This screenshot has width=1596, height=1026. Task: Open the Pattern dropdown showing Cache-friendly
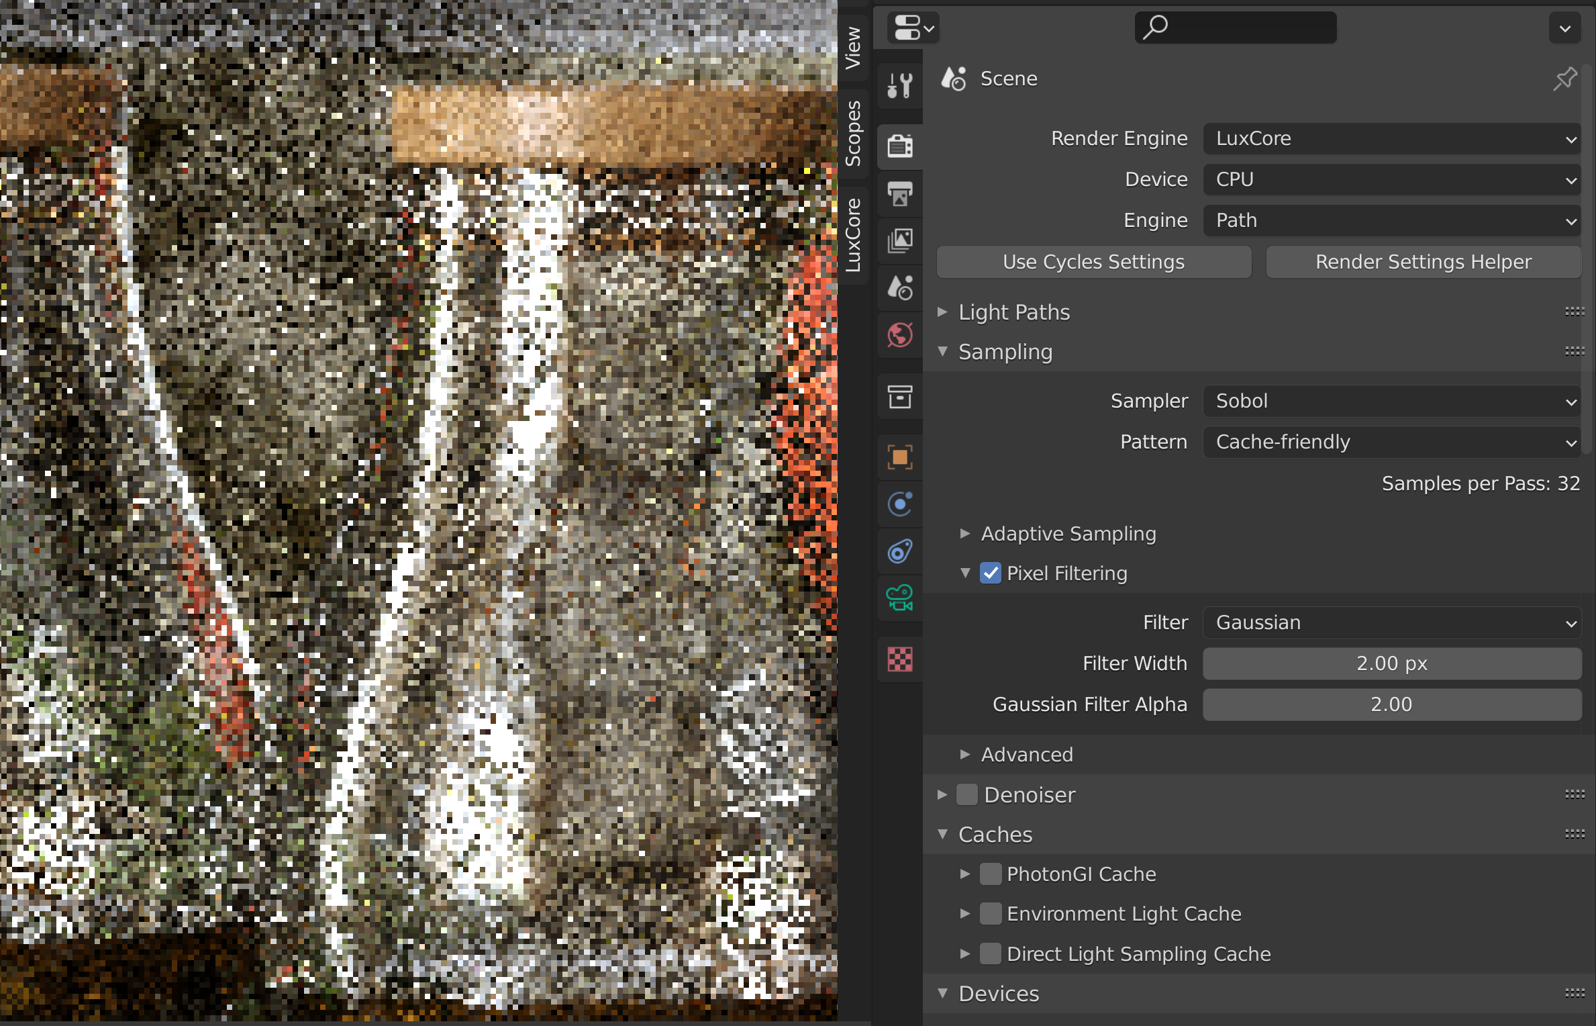point(1392,442)
